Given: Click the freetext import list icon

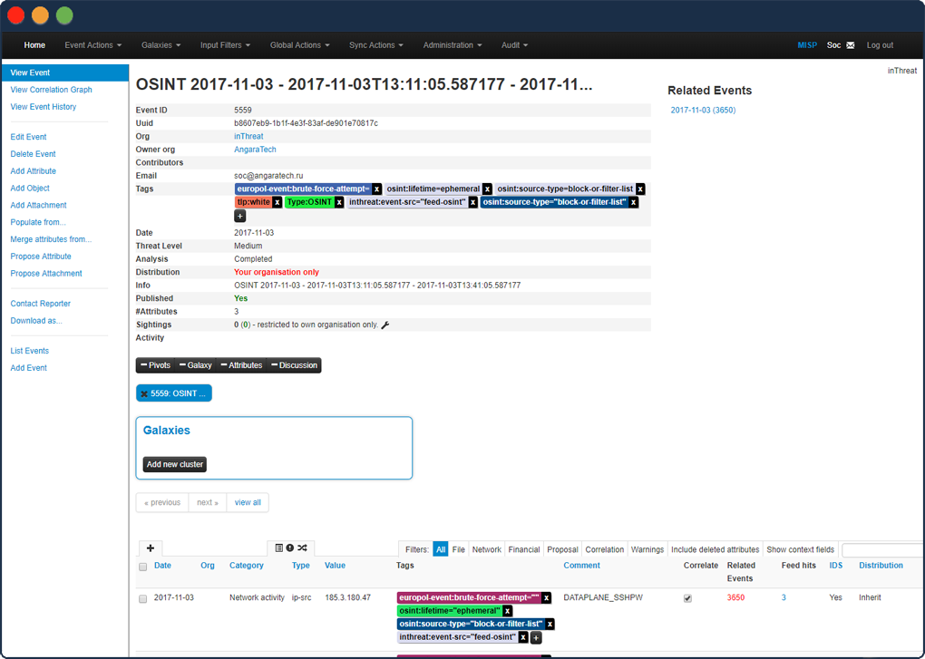Looking at the screenshot, I should click(x=279, y=548).
